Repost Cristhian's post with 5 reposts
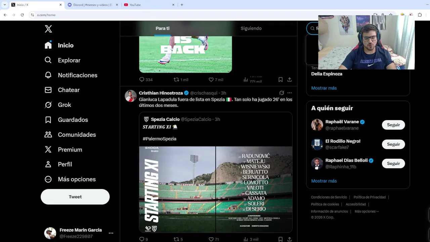 pyautogui.click(x=178, y=239)
